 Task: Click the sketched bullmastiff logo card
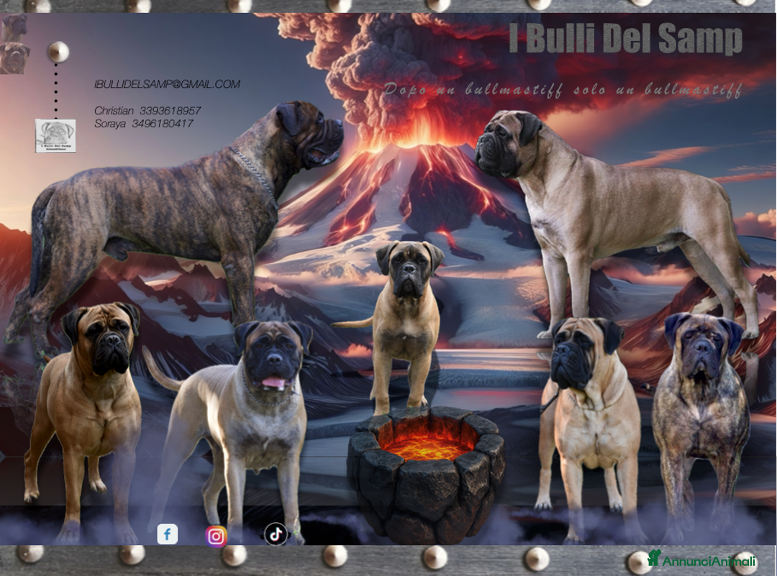pos(55,135)
